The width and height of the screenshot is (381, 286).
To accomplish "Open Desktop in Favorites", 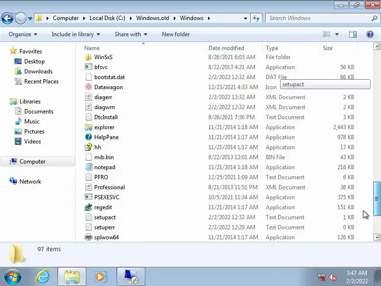I will 34,61.
